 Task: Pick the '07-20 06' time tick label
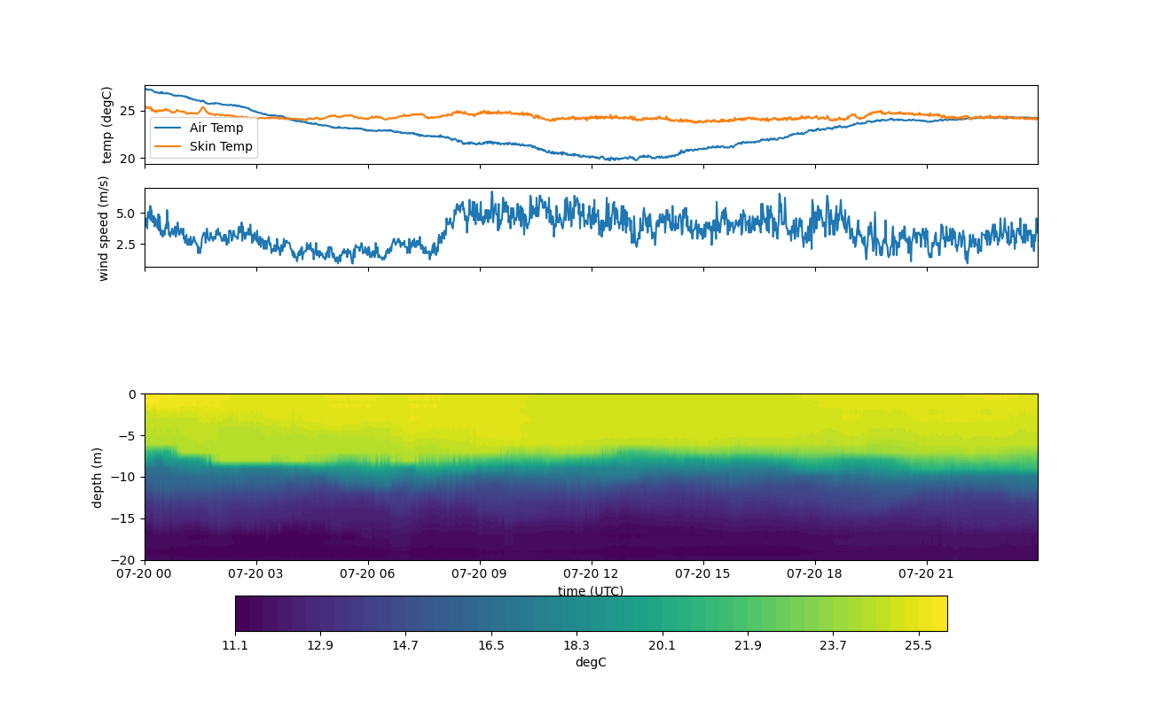pos(368,573)
